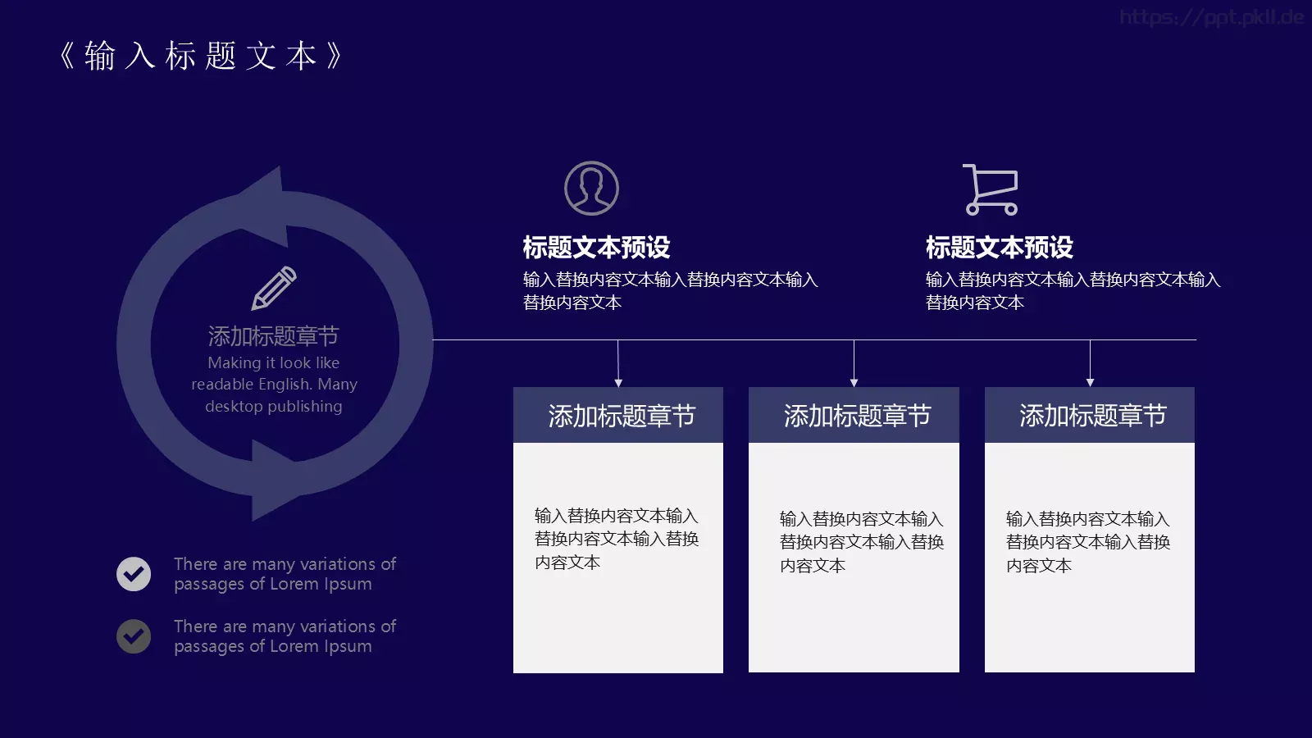1312x738 pixels.
Task: Select the pencil edit icon
Action: [274, 288]
